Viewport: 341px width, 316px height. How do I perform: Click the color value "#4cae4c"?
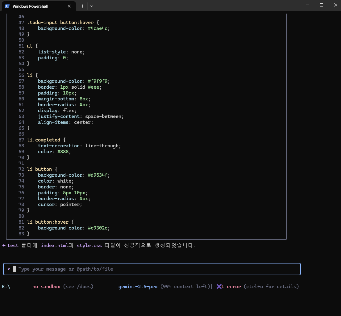tap(98, 28)
